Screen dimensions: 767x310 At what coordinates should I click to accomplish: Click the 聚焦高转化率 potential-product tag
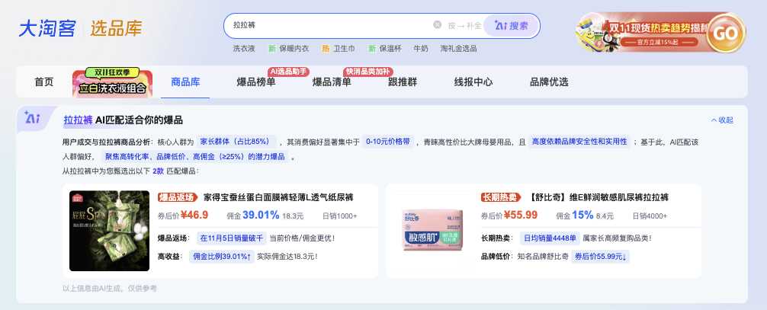click(194, 157)
